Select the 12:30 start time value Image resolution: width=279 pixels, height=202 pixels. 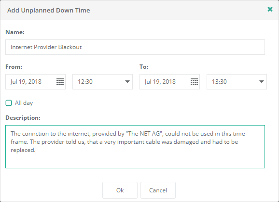(x=85, y=82)
